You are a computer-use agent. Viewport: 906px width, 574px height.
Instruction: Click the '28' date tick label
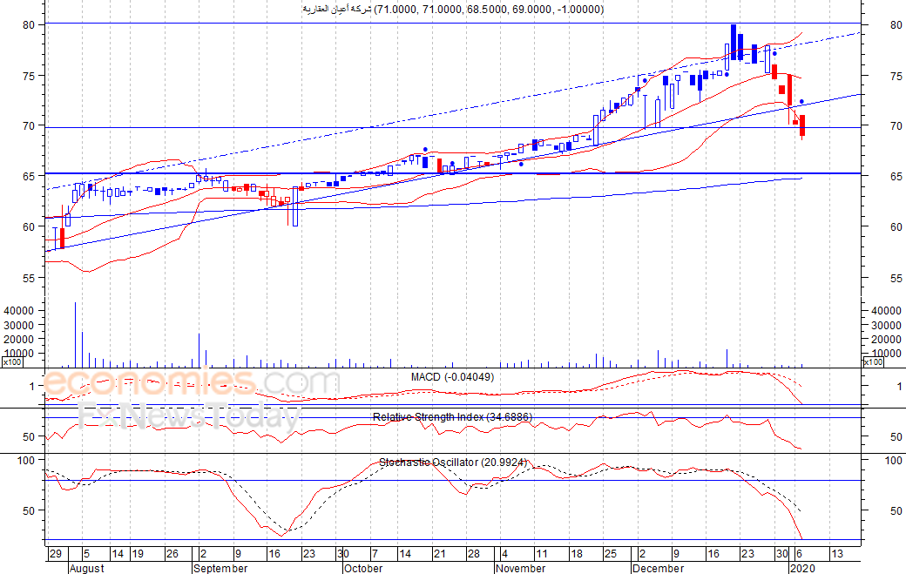click(474, 554)
